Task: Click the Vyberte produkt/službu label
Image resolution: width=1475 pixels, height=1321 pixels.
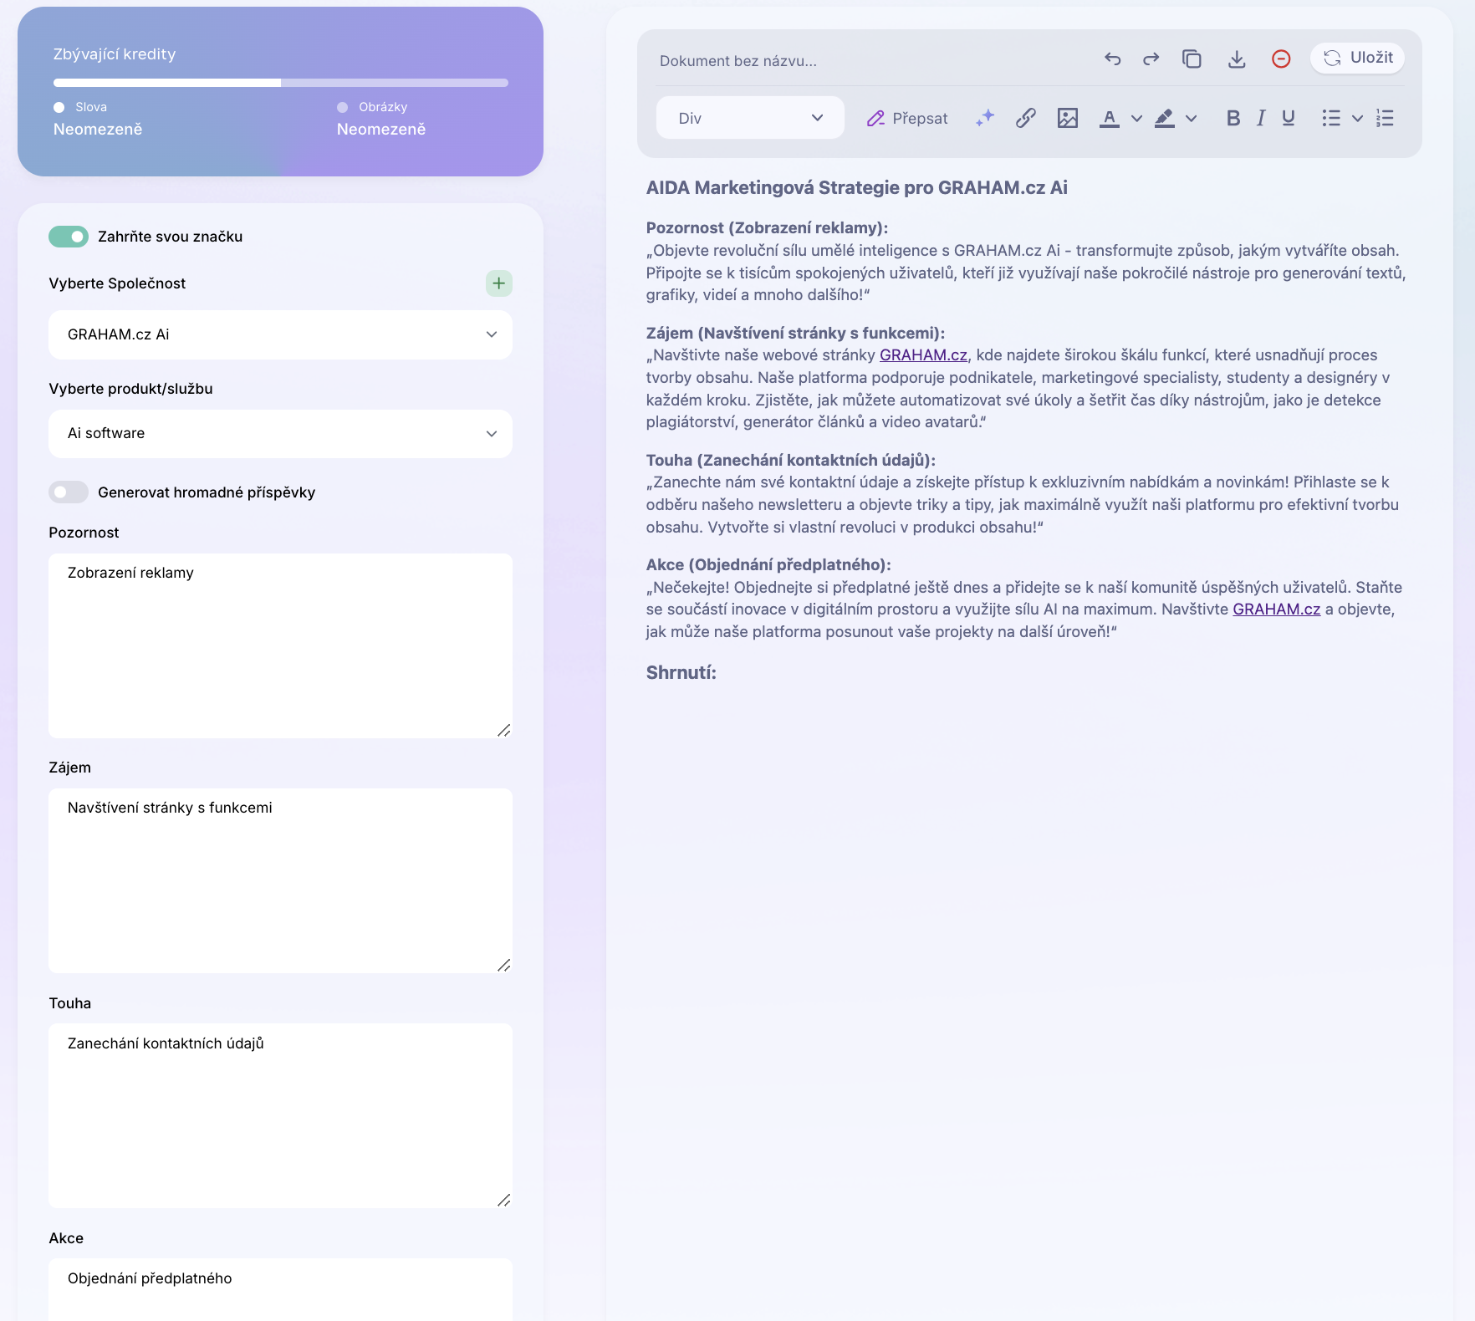Action: coord(130,389)
